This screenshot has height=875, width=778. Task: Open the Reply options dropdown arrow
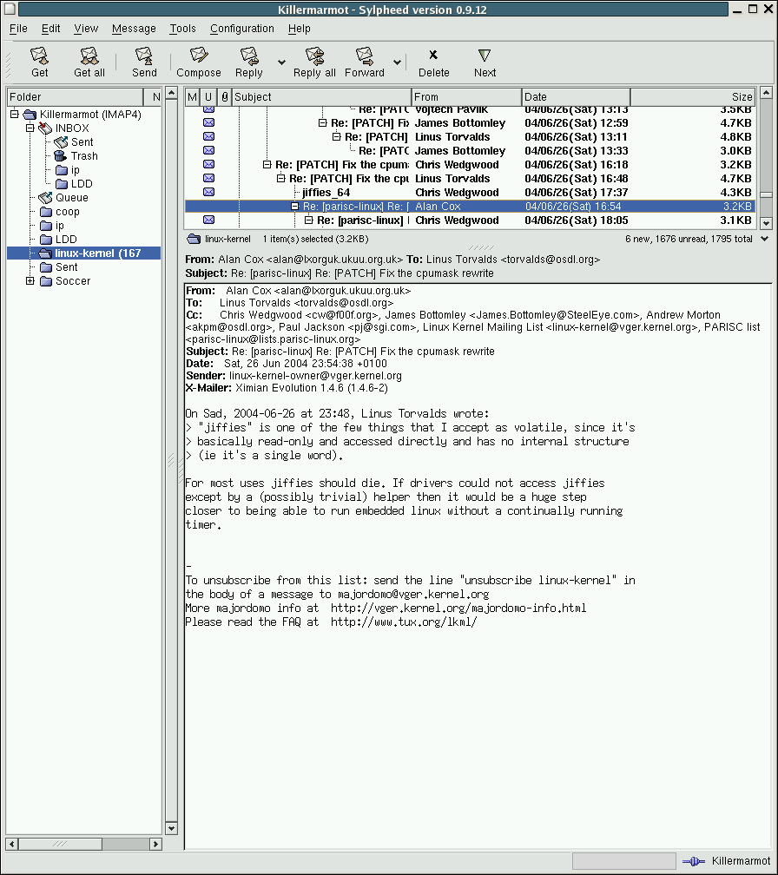point(281,62)
